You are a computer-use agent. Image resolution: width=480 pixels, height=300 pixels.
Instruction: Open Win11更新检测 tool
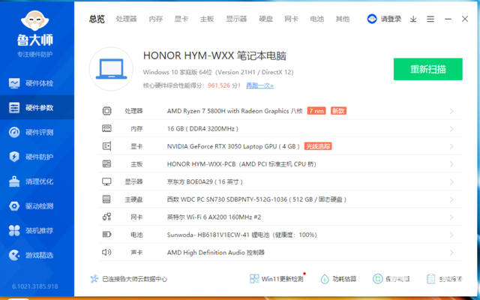coord(277,279)
